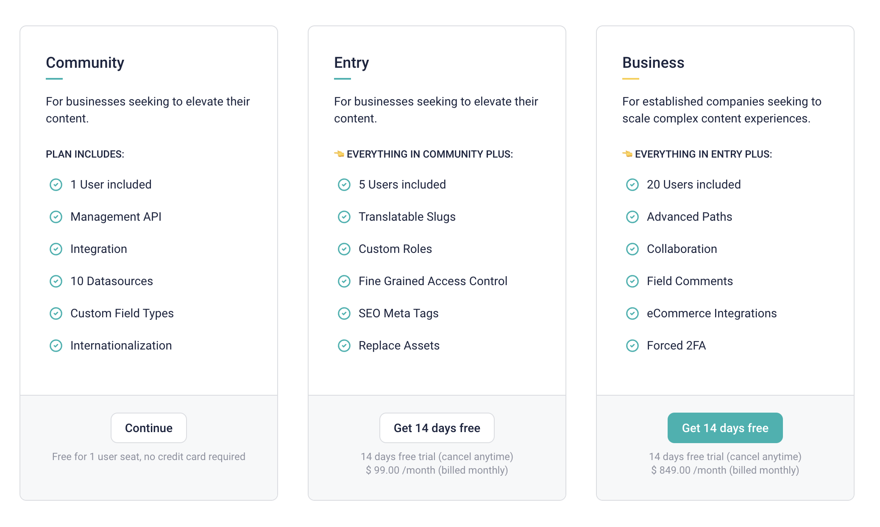Click the pointing hand icon before Everything in Community Plus
The width and height of the screenshot is (880, 527).
point(339,154)
